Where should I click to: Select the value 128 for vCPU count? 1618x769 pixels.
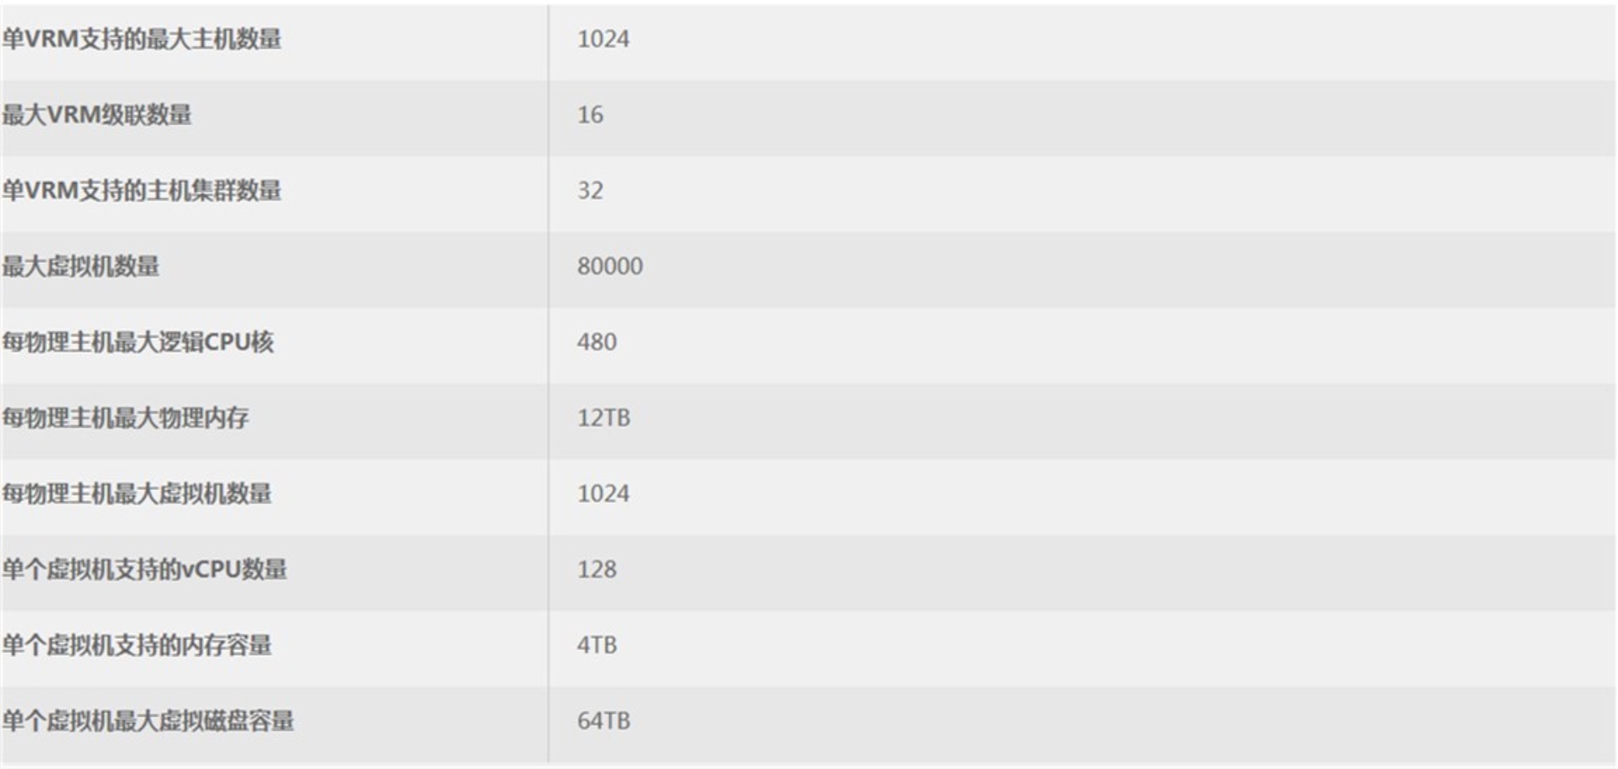click(x=597, y=569)
